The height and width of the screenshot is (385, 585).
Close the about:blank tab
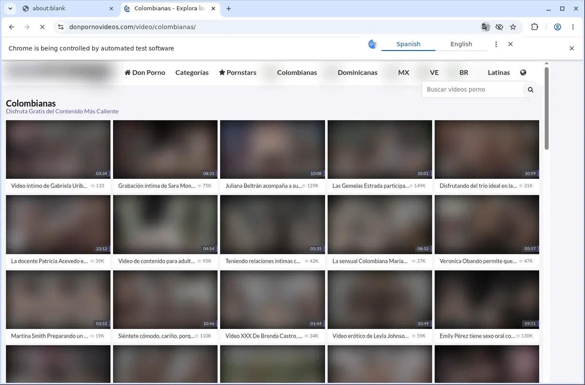click(111, 8)
